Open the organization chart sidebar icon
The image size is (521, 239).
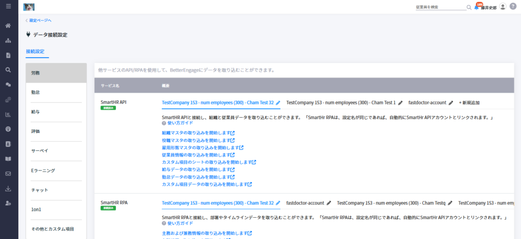point(9,41)
